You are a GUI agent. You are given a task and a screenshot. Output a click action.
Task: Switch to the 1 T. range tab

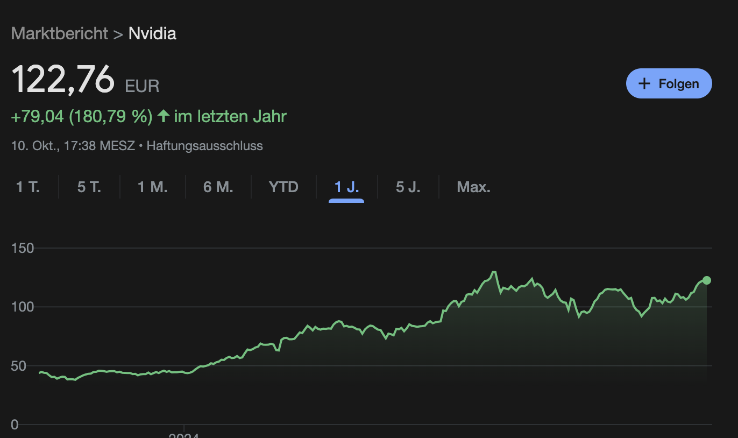tap(28, 187)
